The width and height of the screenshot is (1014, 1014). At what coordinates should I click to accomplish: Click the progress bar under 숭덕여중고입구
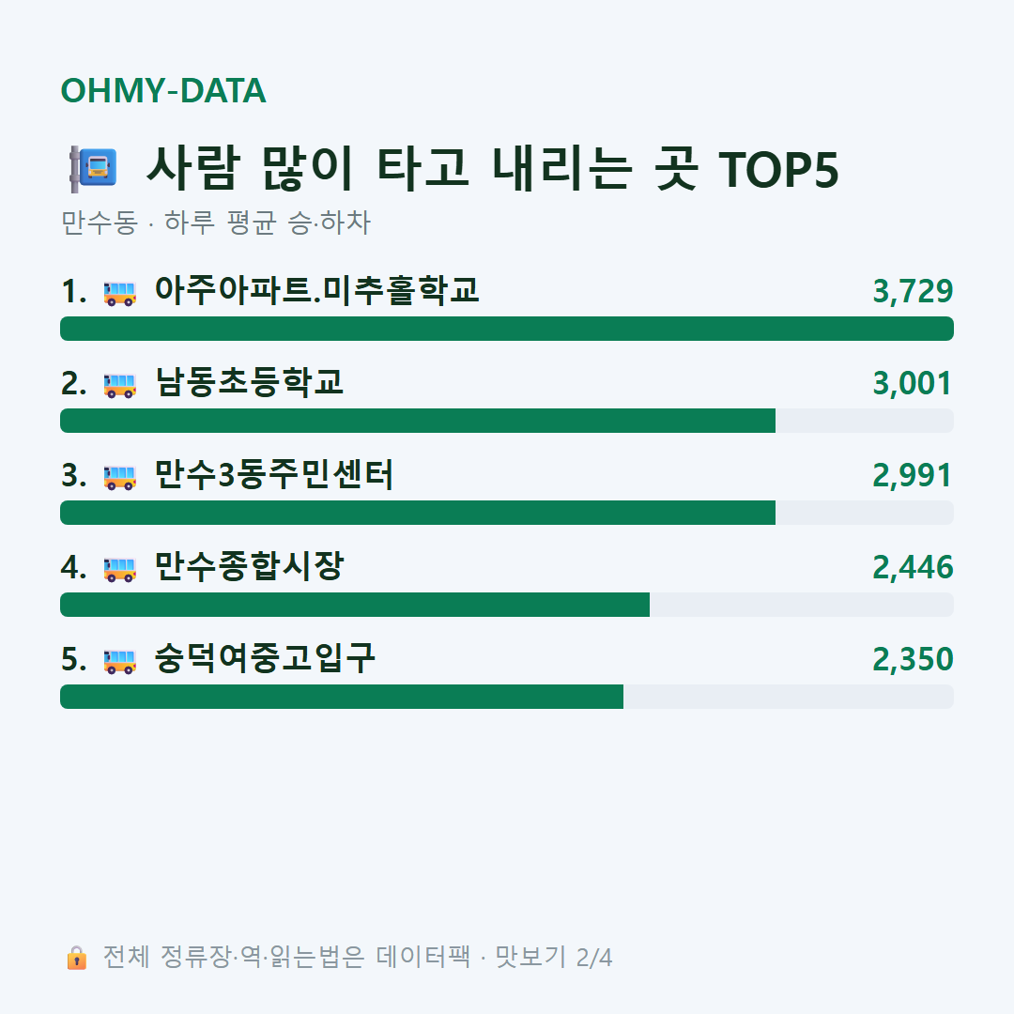[x=507, y=697]
